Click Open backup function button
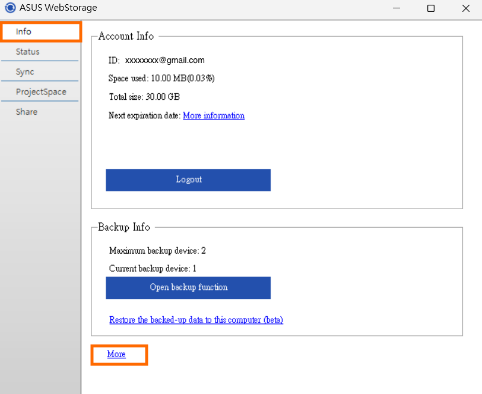Image resolution: width=482 pixels, height=394 pixels. point(188,288)
